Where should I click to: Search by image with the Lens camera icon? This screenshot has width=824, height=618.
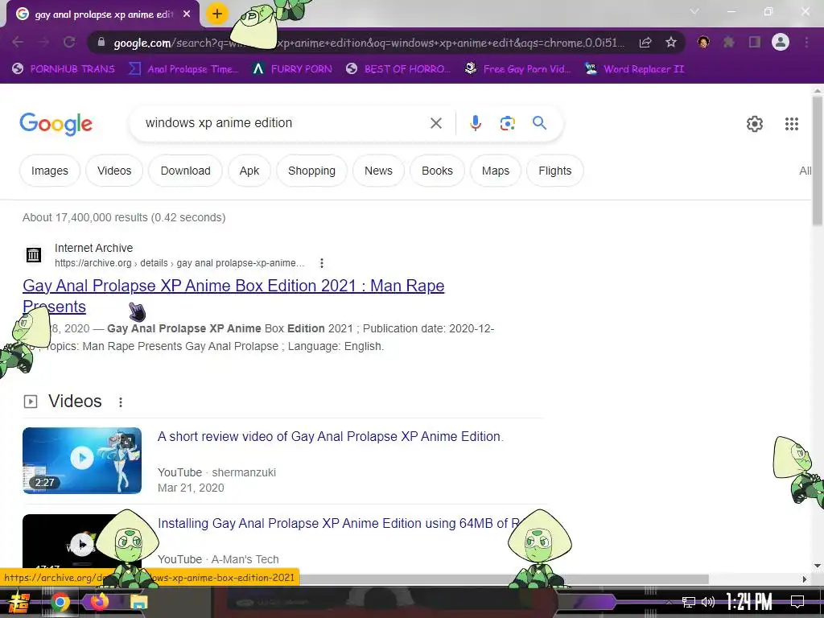point(507,123)
